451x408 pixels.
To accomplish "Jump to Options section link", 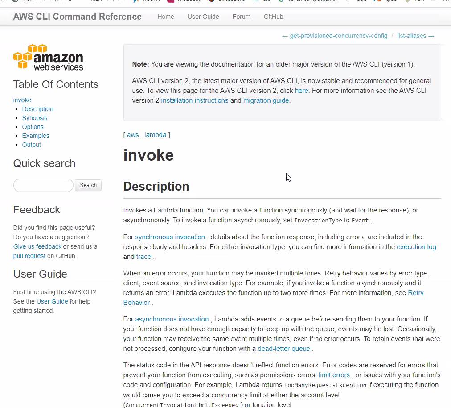I will 33,127.
